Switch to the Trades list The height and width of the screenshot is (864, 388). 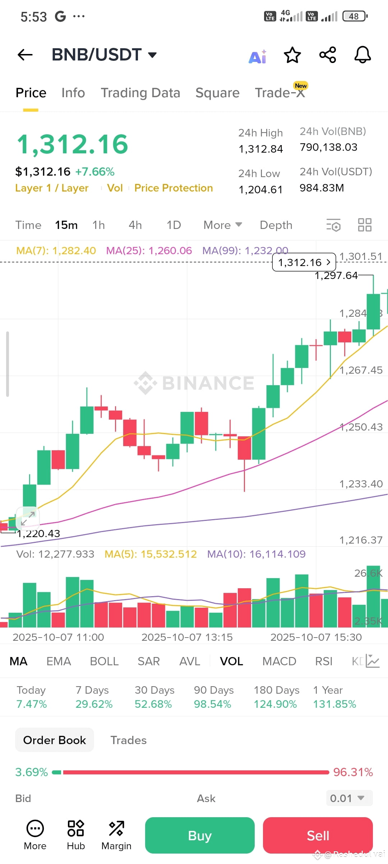(129, 740)
